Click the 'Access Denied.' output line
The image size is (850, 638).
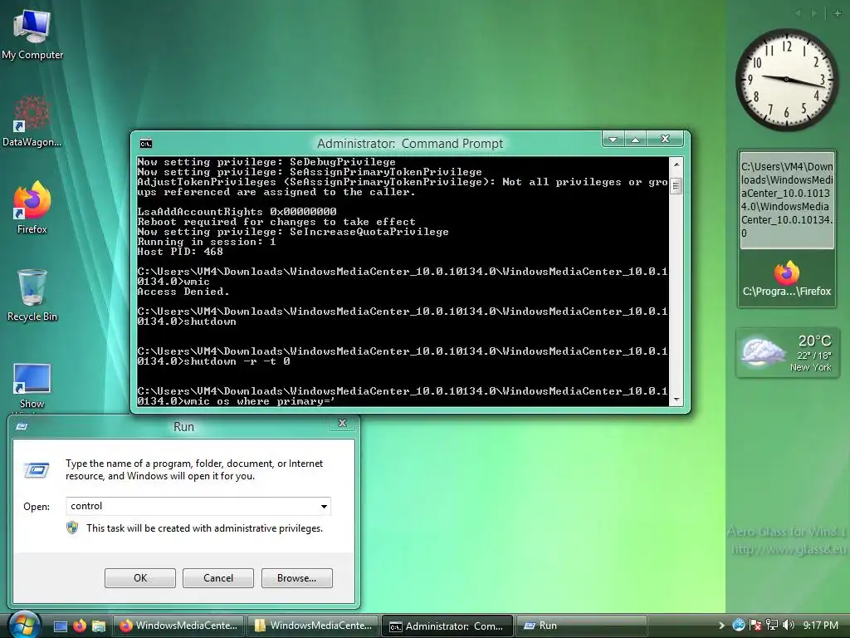183,292
